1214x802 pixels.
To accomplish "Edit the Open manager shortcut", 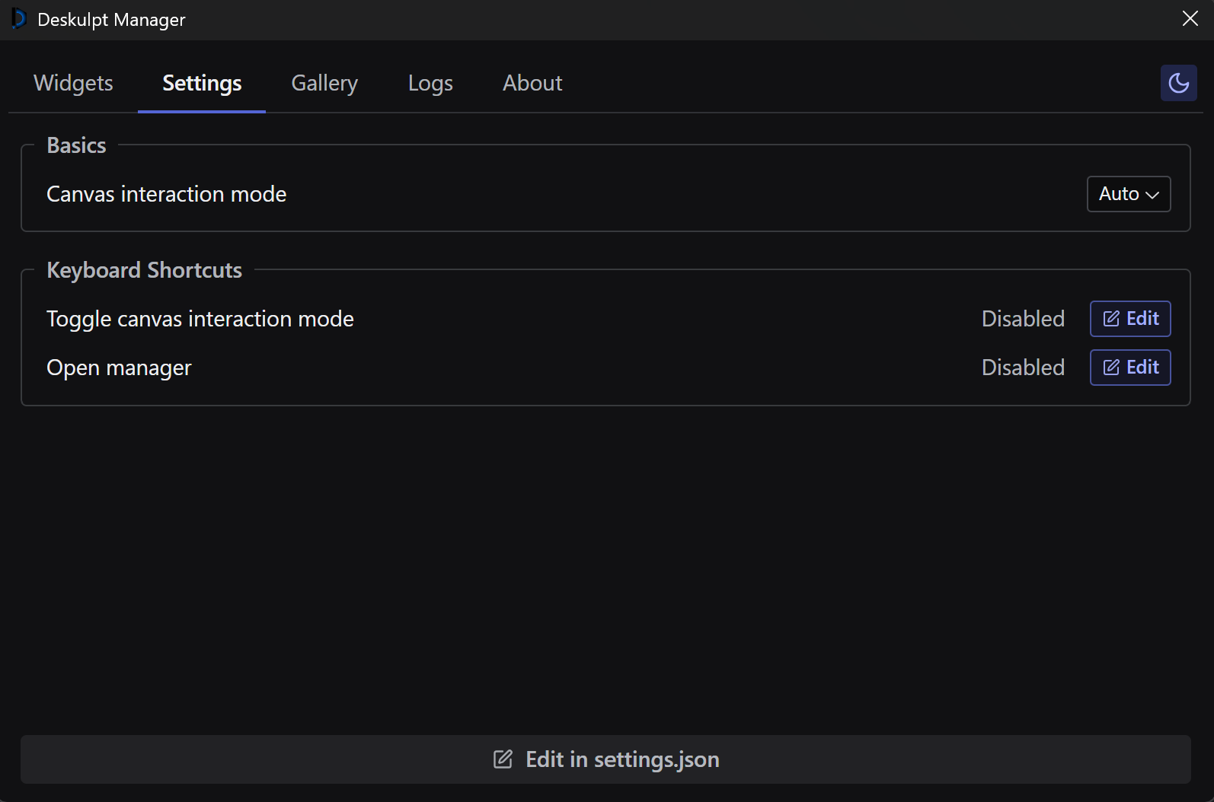I will pos(1130,368).
